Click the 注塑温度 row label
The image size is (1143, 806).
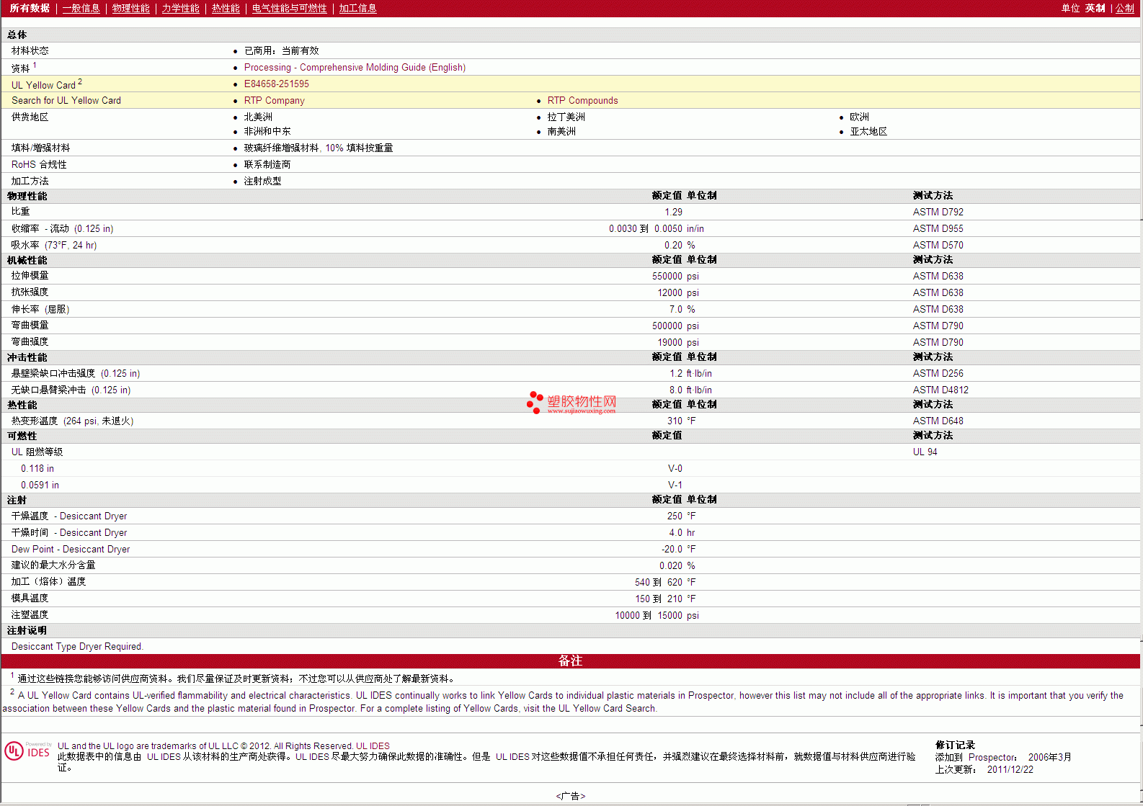click(x=30, y=614)
